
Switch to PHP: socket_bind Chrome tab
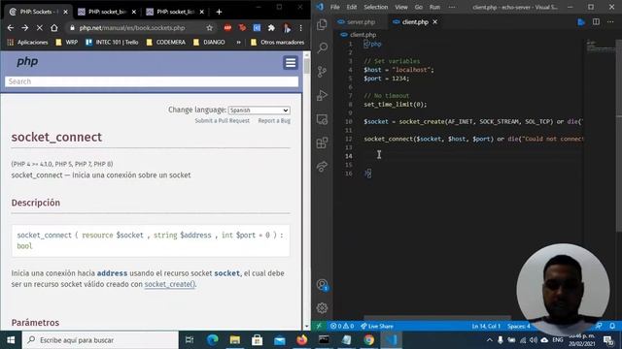pyautogui.click(x=107, y=12)
